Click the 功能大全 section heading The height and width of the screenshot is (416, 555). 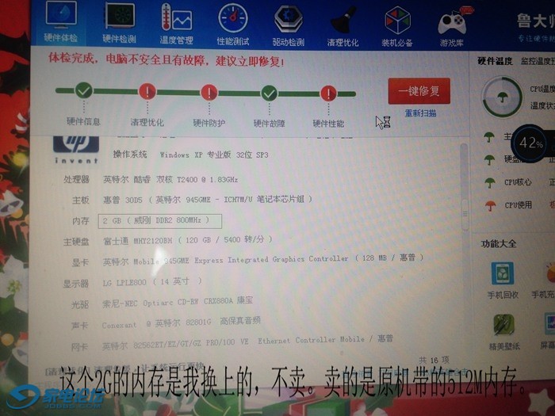coord(499,244)
